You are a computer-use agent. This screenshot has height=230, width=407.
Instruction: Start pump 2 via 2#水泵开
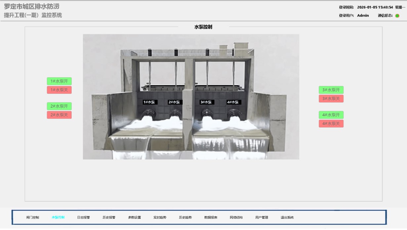pos(59,106)
